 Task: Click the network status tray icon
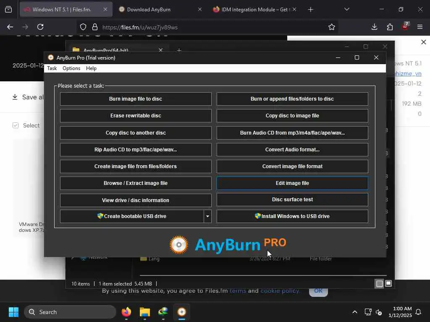pyautogui.click(x=368, y=312)
